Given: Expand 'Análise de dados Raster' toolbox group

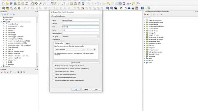Looking at the screenshot, I should 144,22.
